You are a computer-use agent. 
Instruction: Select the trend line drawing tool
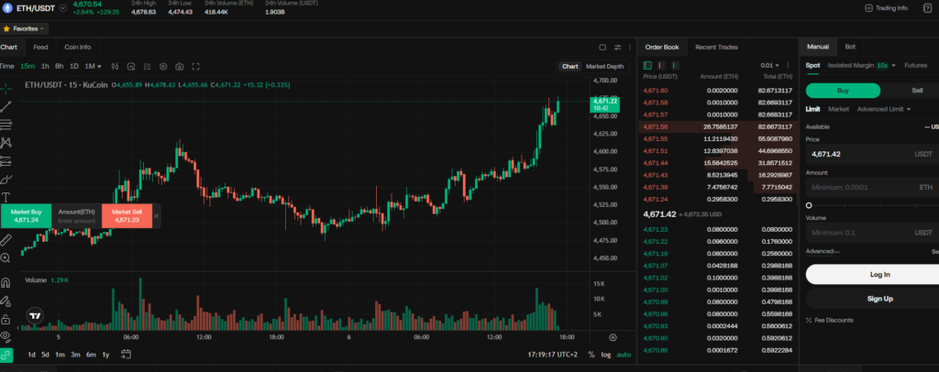click(6, 106)
